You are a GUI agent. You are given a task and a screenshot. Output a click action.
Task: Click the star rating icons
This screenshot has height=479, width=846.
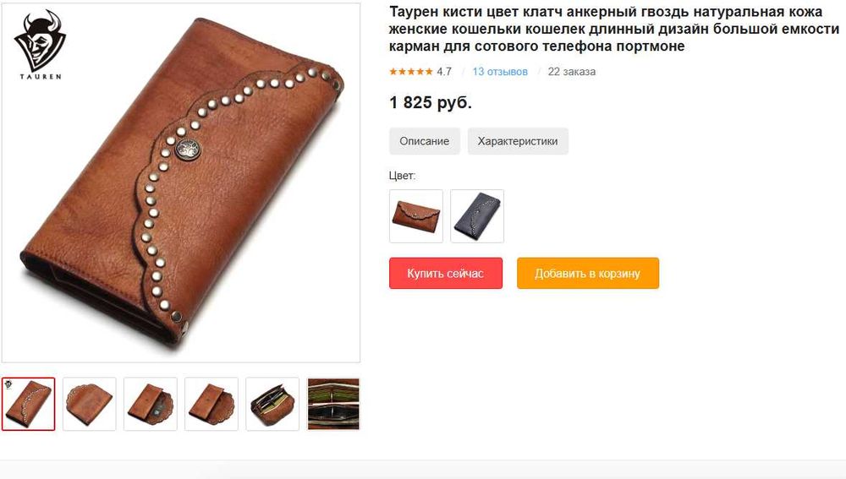point(411,72)
